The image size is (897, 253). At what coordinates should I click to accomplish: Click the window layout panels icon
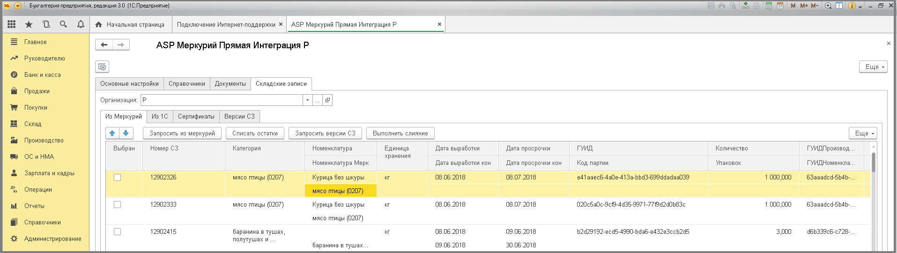(x=839, y=6)
